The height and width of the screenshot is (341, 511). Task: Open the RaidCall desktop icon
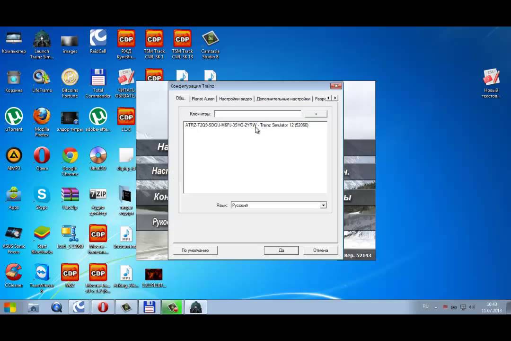(98, 42)
